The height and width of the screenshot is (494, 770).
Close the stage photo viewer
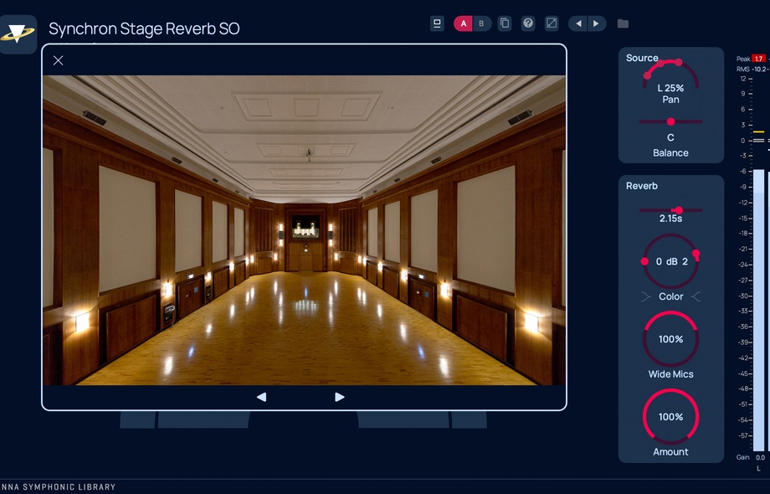pos(58,60)
